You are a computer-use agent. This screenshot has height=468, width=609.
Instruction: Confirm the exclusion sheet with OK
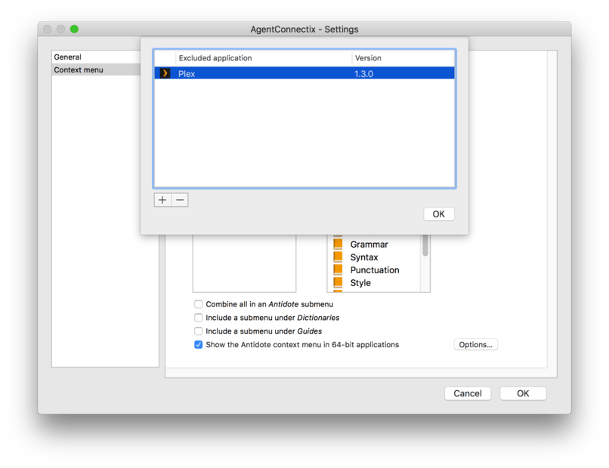[x=438, y=214]
